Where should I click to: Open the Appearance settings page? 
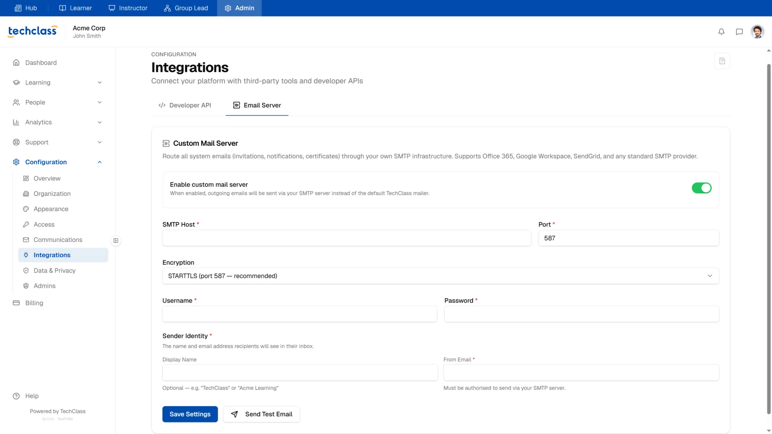tap(63, 209)
